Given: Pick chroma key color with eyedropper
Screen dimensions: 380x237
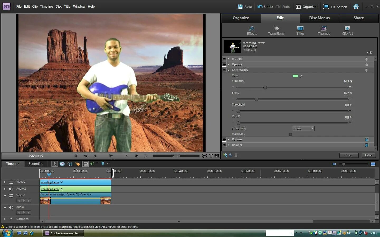Looking at the screenshot, I should [x=301, y=76].
